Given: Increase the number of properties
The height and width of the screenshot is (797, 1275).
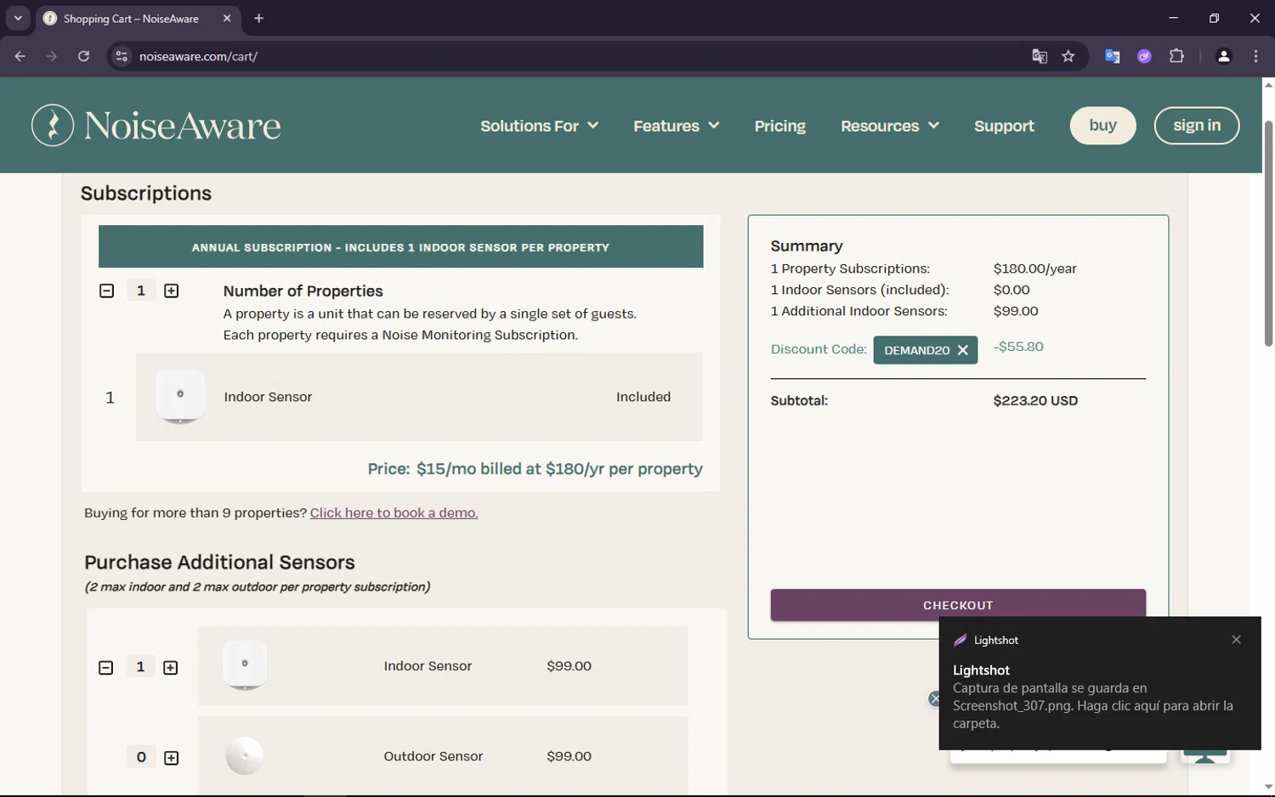Looking at the screenshot, I should tap(171, 291).
